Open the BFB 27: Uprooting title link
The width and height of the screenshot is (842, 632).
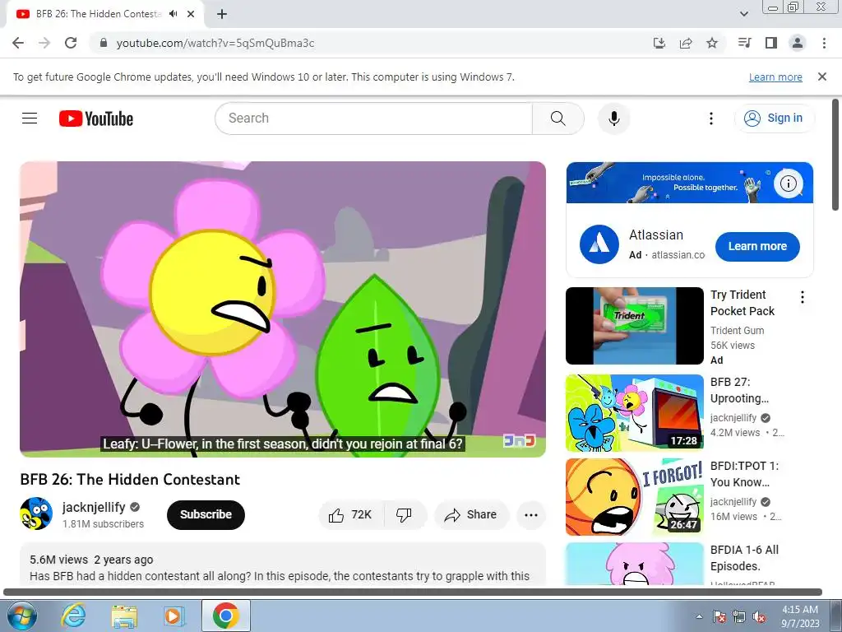point(739,390)
